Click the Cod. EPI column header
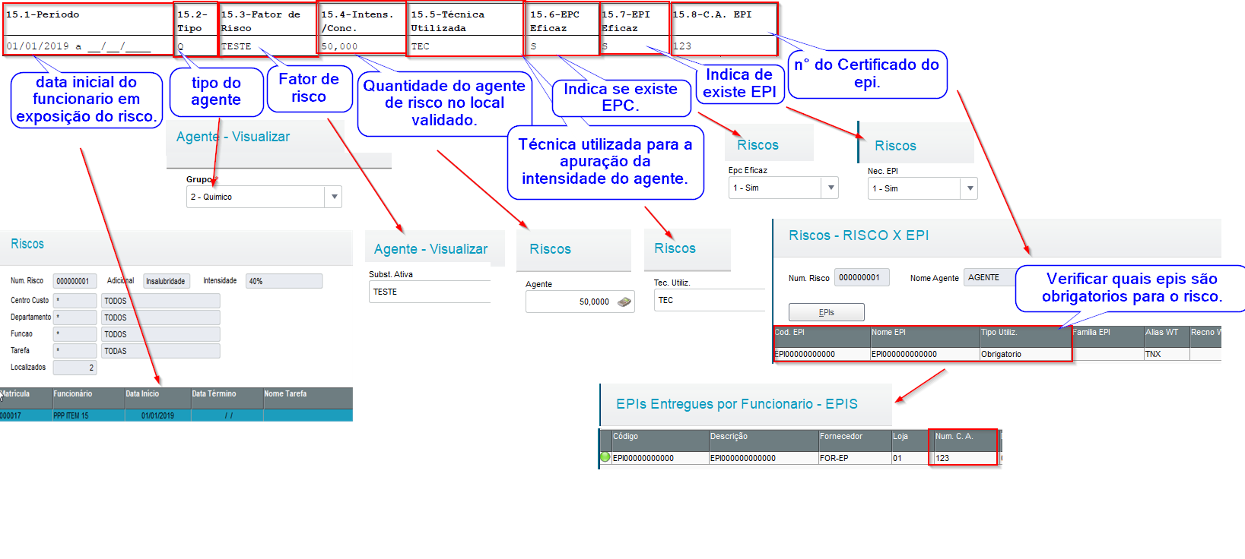1245x559 pixels. (x=821, y=337)
